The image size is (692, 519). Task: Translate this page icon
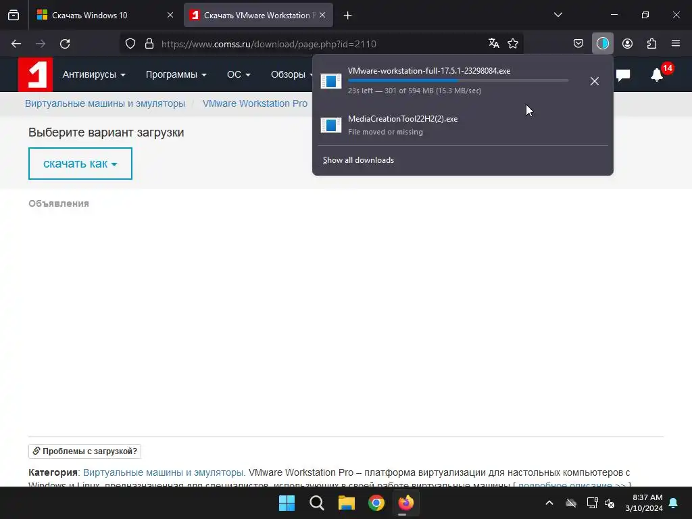pos(494,43)
